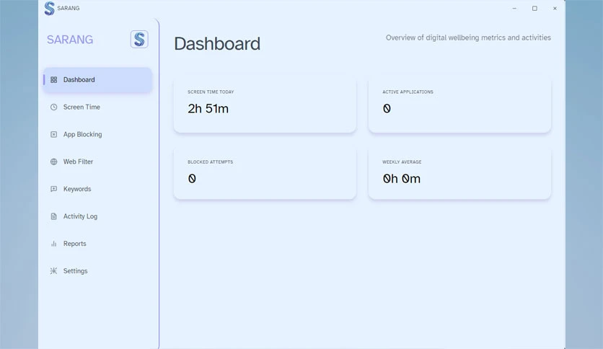Click the Web Filter globe icon
The image size is (603, 349).
54,162
